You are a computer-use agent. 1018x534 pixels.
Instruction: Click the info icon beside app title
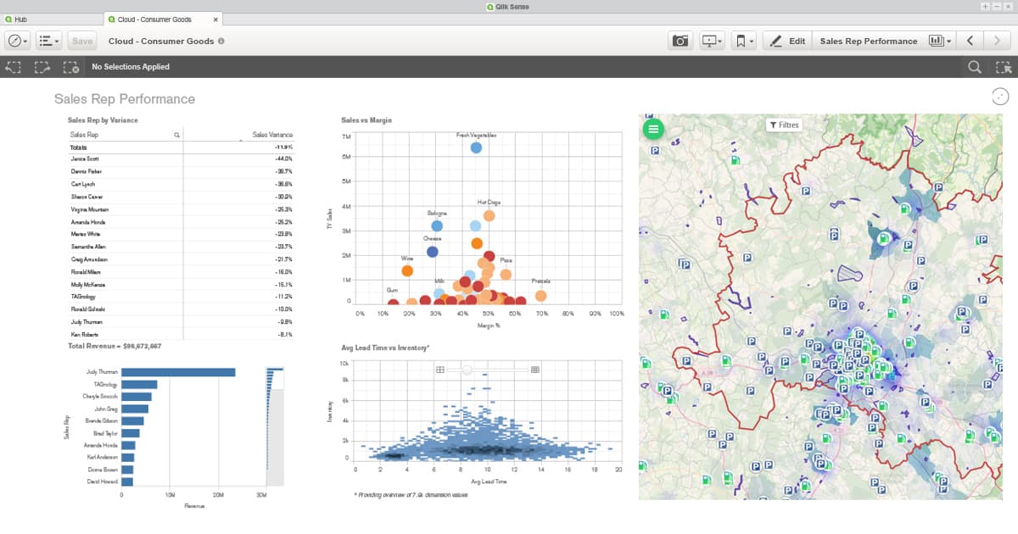(x=221, y=41)
